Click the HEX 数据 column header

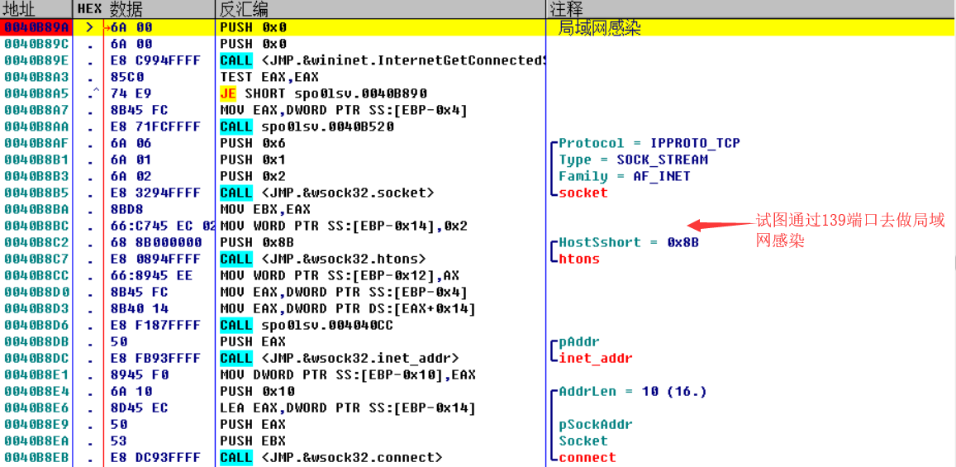tap(110, 9)
